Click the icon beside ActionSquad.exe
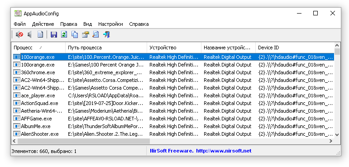 [17, 103]
